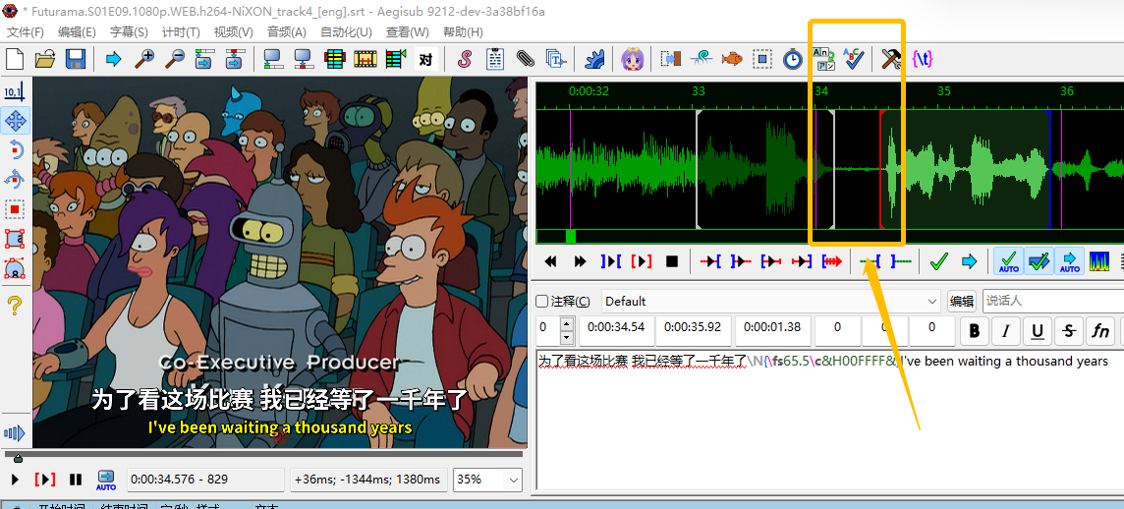Open the video zoom 35% dropdown
1124x509 pixels.
tap(513, 480)
